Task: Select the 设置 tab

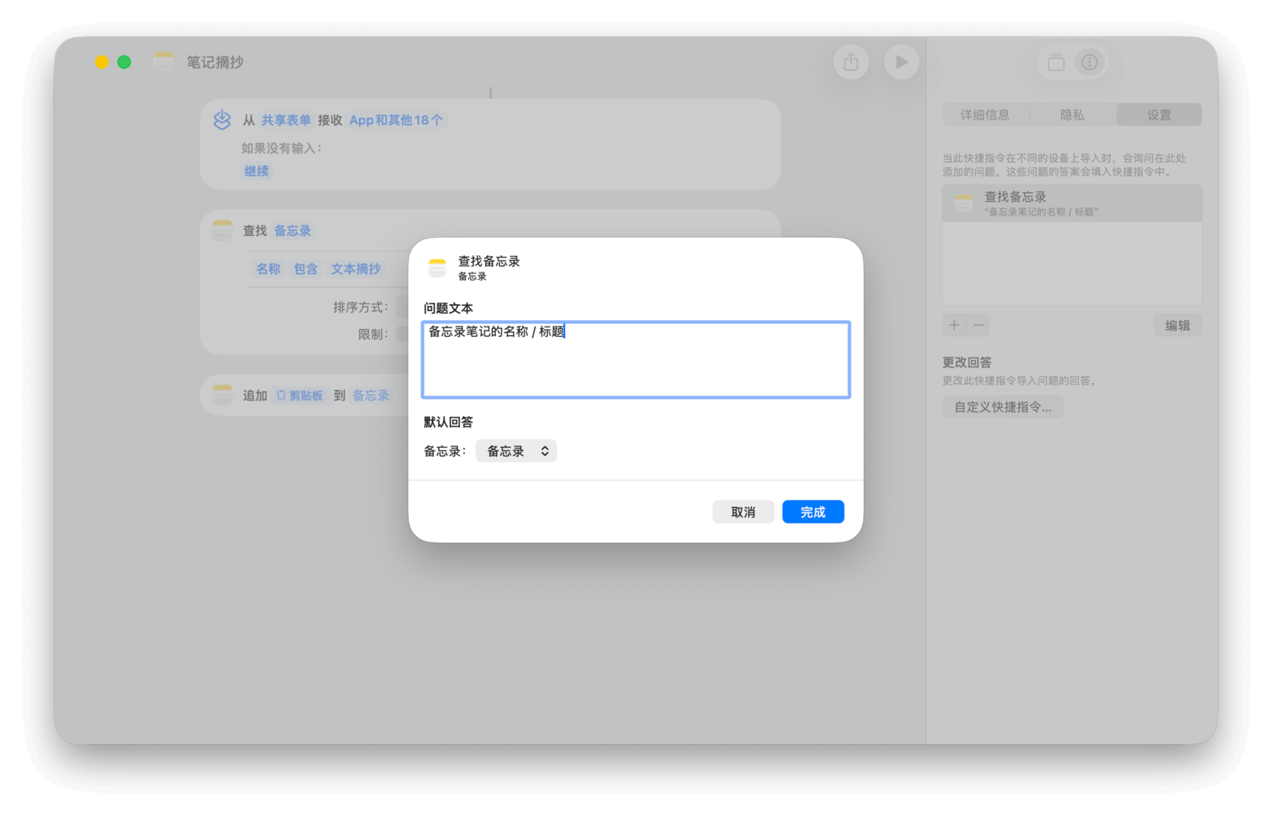Action: coord(1158,115)
